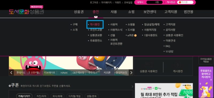Select DB손해보험 in the banner strip
Screen dimensions: 214x98
(78, 73)
